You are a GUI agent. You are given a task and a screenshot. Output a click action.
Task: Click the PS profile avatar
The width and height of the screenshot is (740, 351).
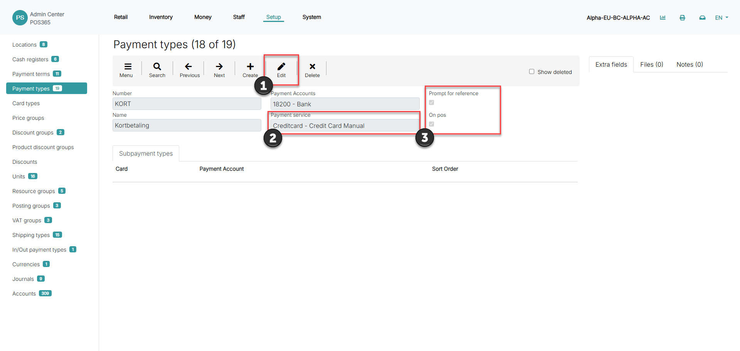tap(20, 18)
